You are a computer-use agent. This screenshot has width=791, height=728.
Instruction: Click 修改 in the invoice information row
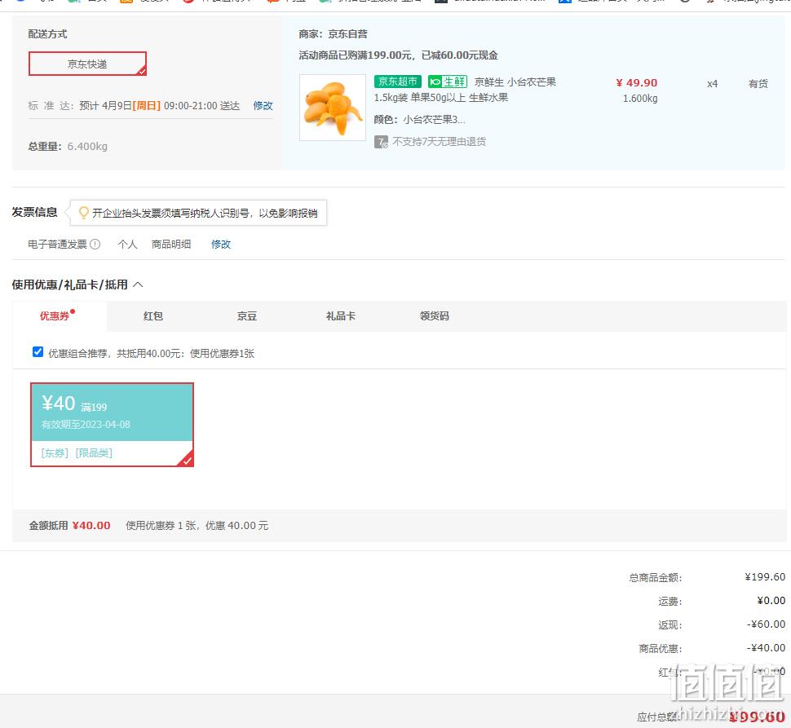tap(220, 245)
